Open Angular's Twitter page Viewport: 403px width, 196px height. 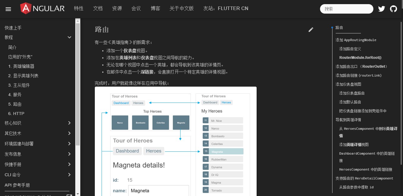[x=381, y=9]
